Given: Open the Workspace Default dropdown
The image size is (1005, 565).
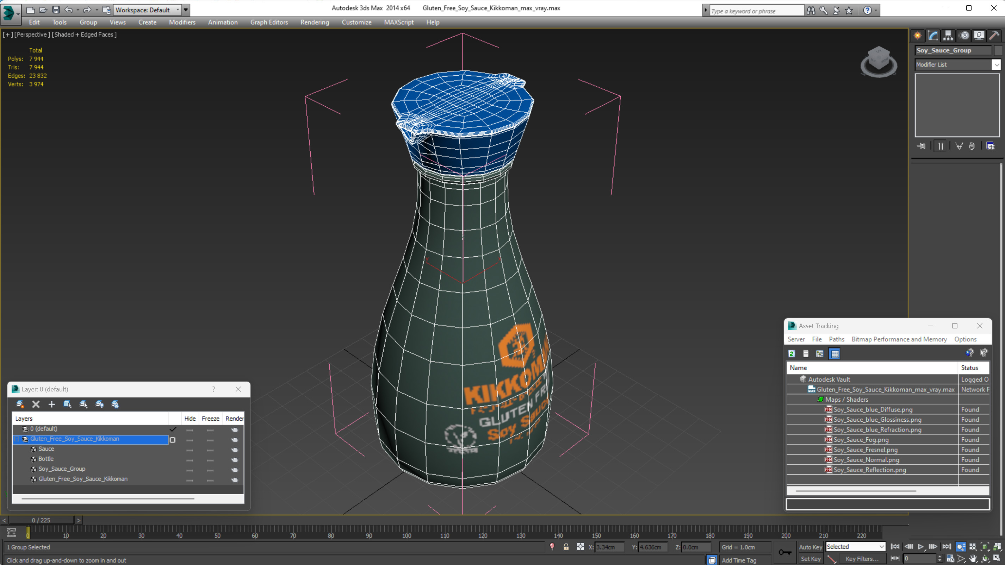Looking at the screenshot, I should [x=148, y=10].
